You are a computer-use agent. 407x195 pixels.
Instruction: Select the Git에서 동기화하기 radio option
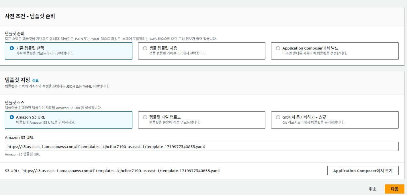coord(278,117)
